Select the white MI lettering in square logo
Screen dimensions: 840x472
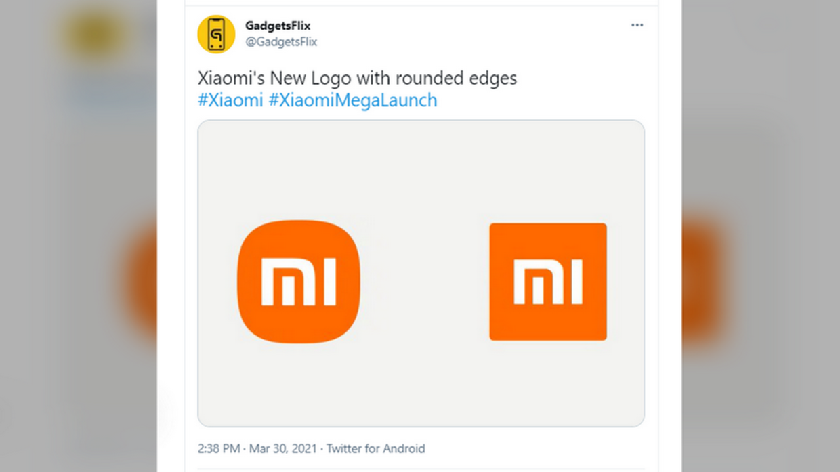(548, 282)
